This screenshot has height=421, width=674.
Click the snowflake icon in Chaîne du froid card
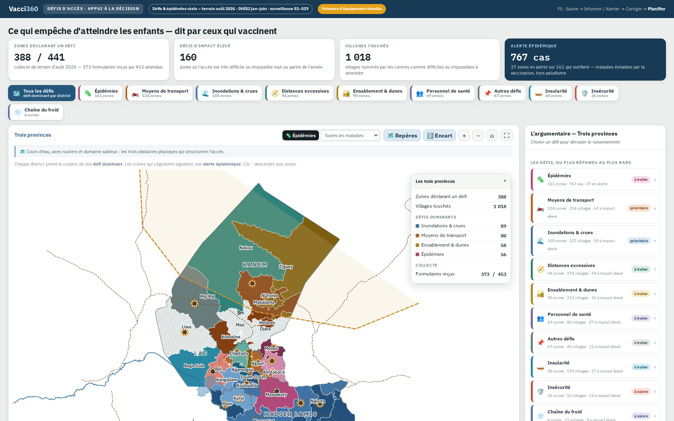click(540, 416)
